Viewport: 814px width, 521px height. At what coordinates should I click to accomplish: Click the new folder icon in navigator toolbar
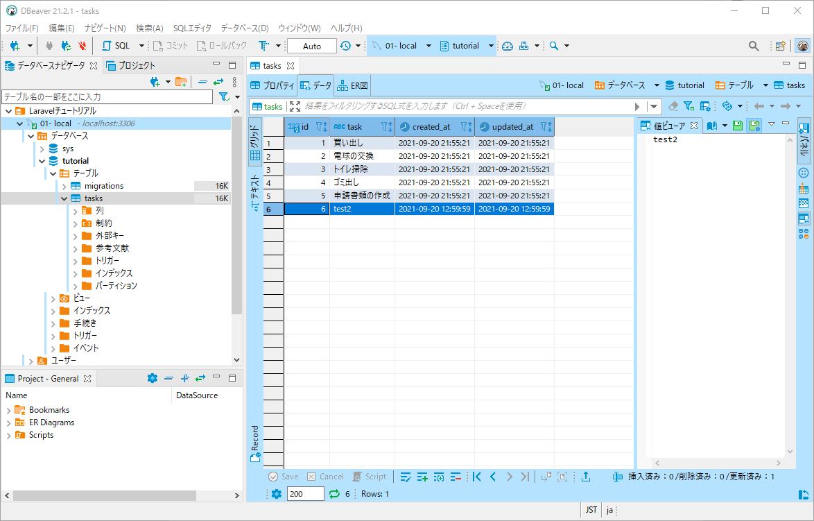point(181,82)
